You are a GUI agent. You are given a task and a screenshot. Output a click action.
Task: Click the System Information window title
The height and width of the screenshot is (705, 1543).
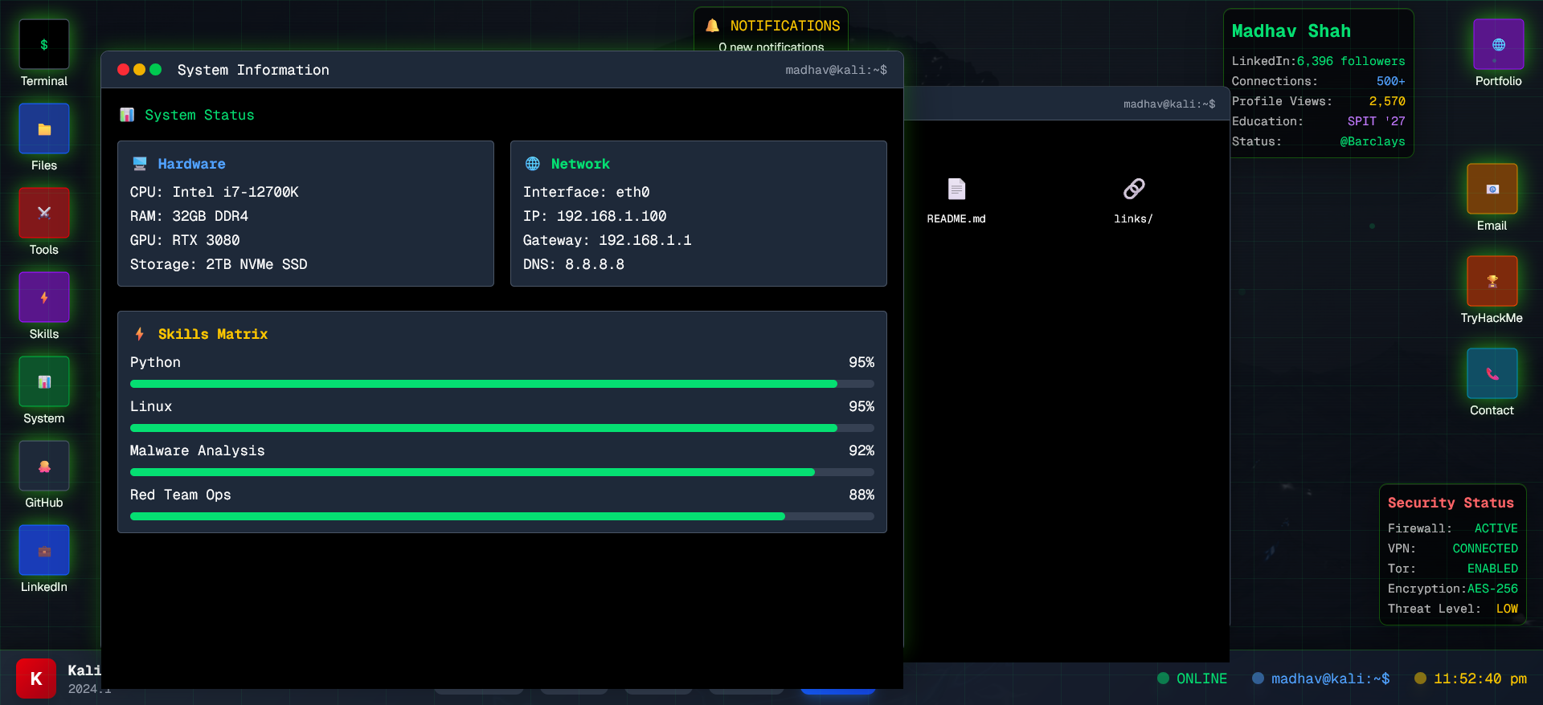(253, 70)
